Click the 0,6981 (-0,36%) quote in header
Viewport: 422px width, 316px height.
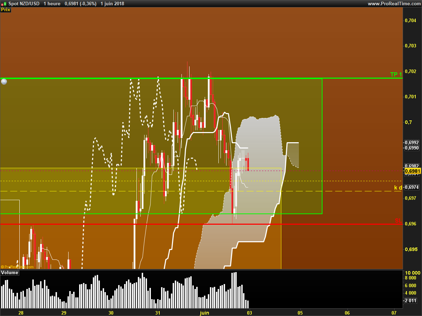coord(81,4)
